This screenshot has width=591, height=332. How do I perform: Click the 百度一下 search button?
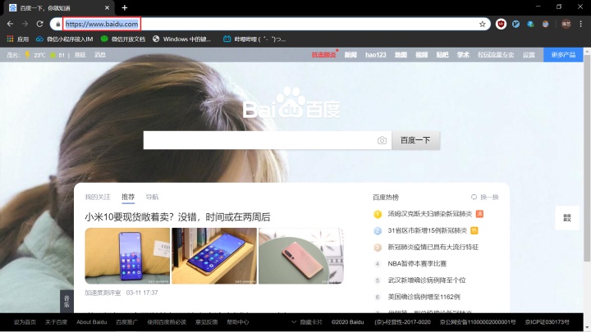[415, 140]
